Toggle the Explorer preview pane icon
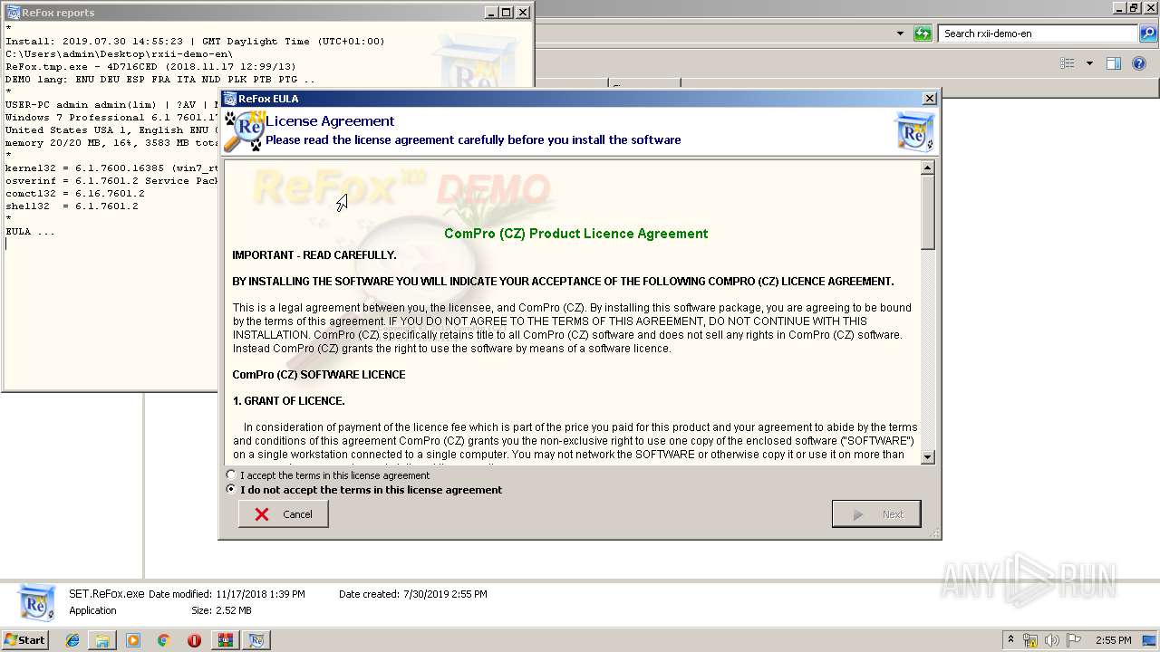The height and width of the screenshot is (652, 1160). (x=1114, y=63)
